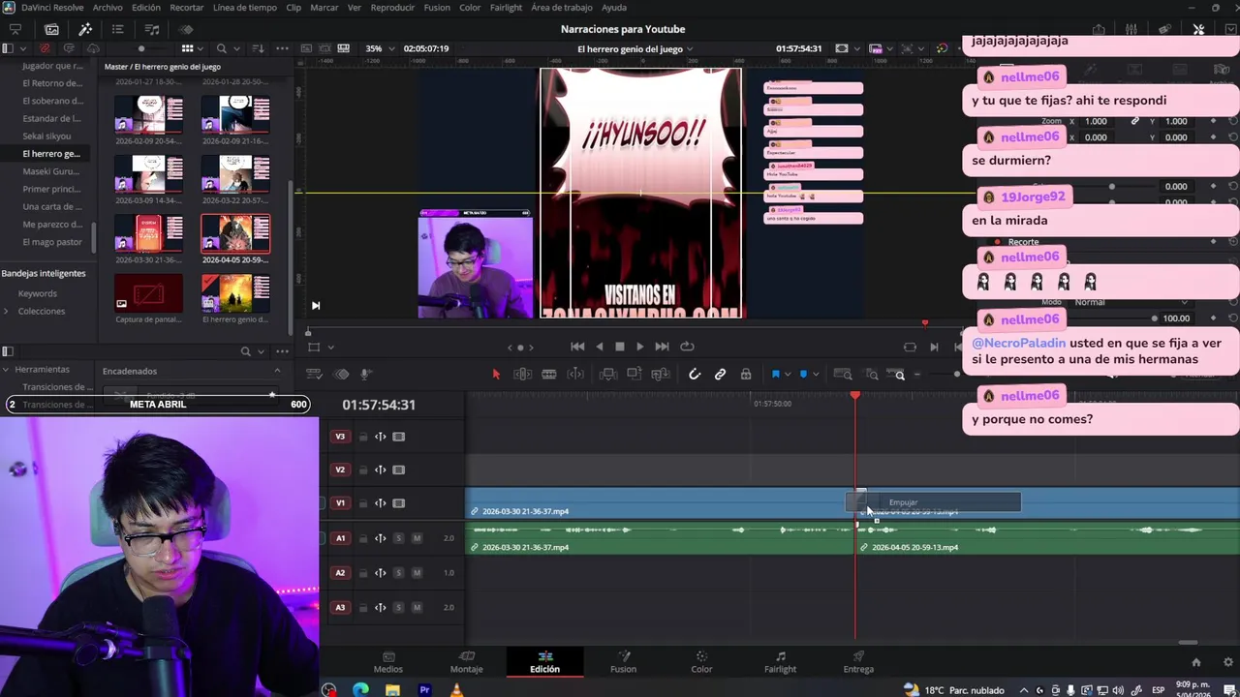
Task: Select clip thumbnail 2026-04-05 20-59
Action: 235,232
